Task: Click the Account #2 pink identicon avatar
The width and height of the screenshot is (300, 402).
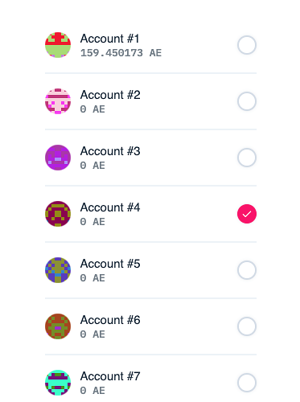Action: (58, 101)
